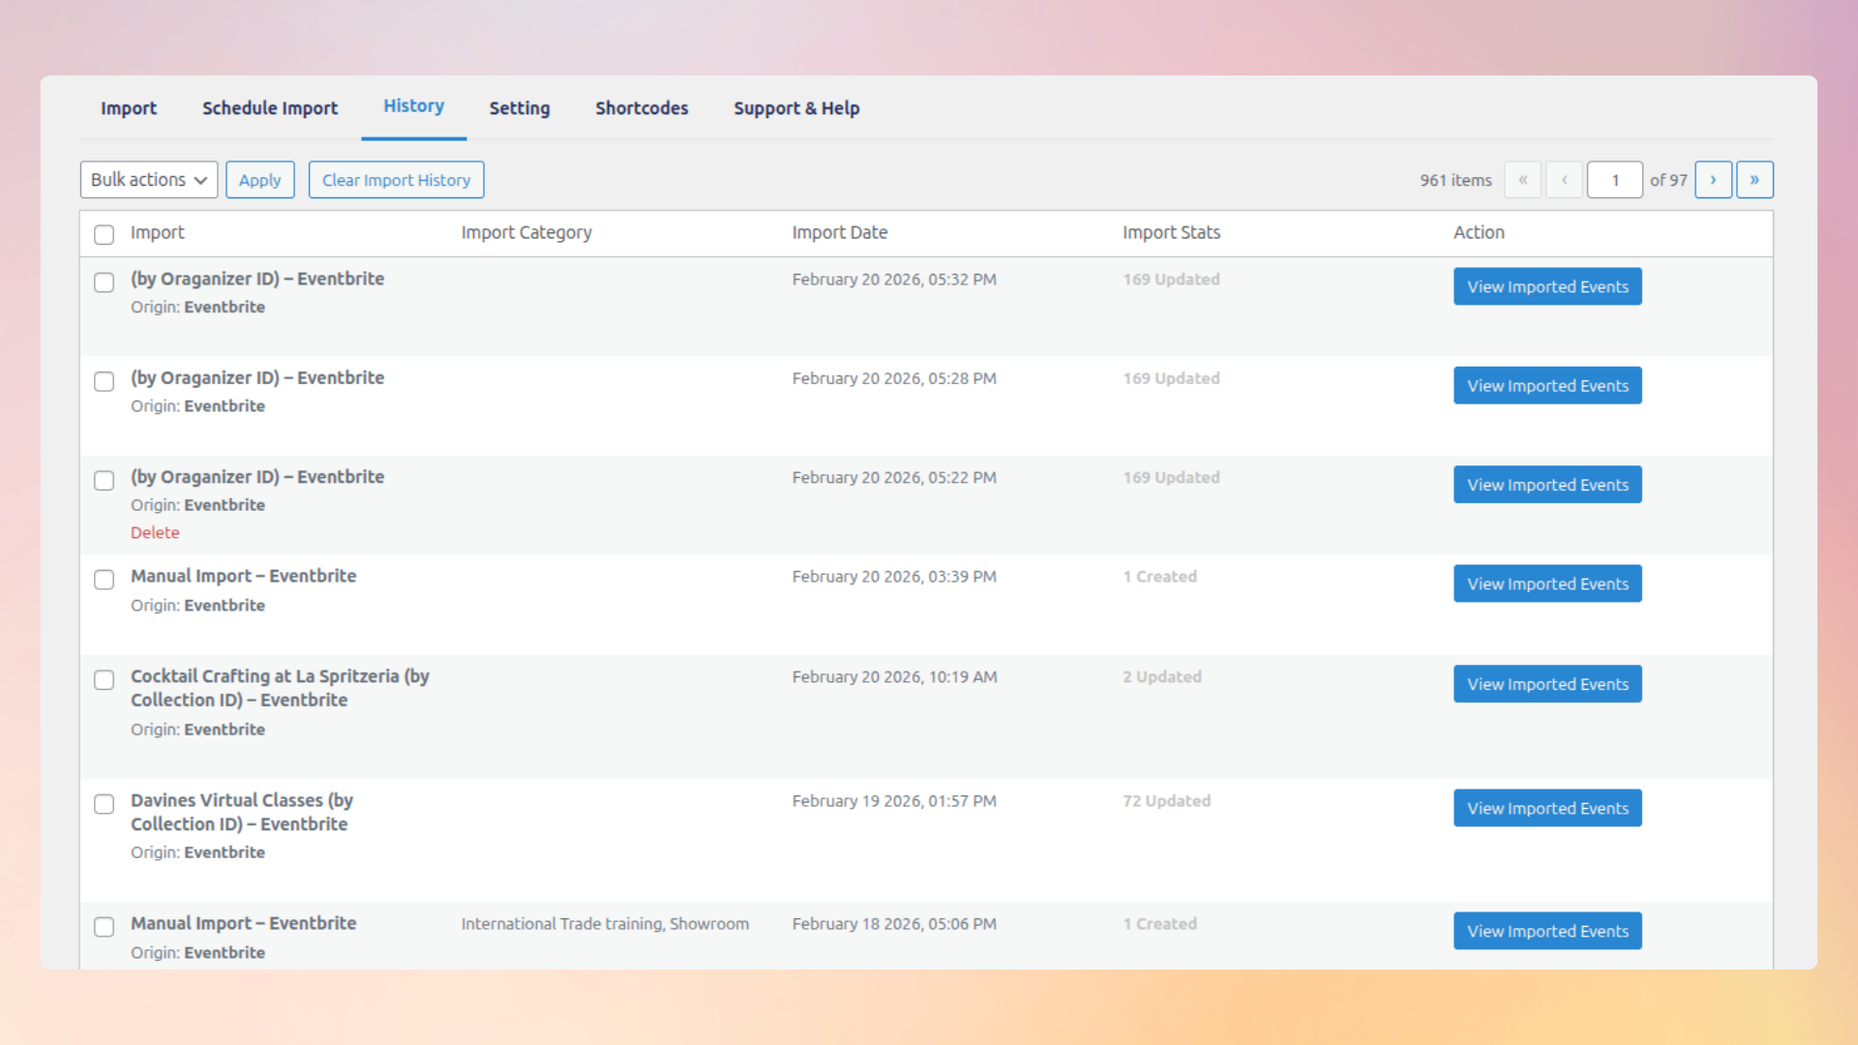Click Clear Import History
The image size is (1858, 1045).
tap(396, 179)
